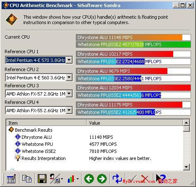This screenshot has width=196, height=187.
Task: Expand the Reference CPU 2 dropdown
Action: 69,78
